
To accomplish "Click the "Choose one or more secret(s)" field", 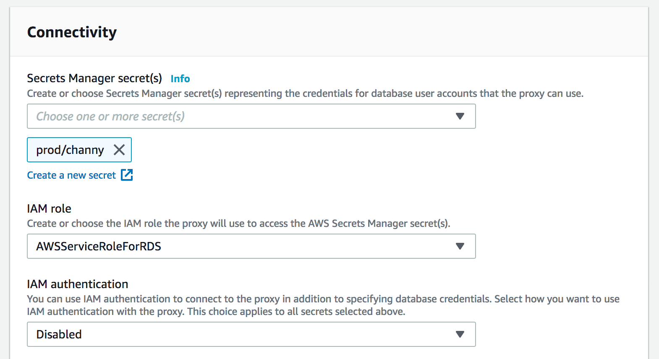I will pos(235,116).
